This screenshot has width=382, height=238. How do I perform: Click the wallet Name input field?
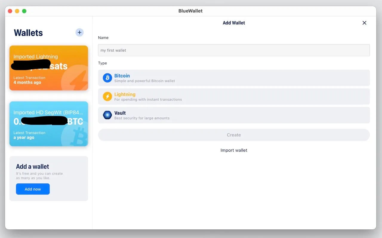[x=234, y=50]
